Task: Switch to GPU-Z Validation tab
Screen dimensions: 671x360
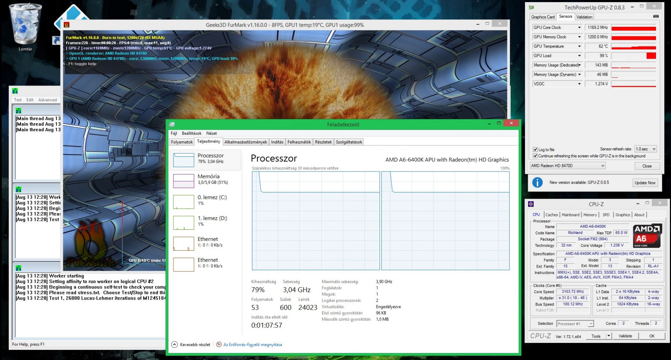Action: (x=584, y=17)
